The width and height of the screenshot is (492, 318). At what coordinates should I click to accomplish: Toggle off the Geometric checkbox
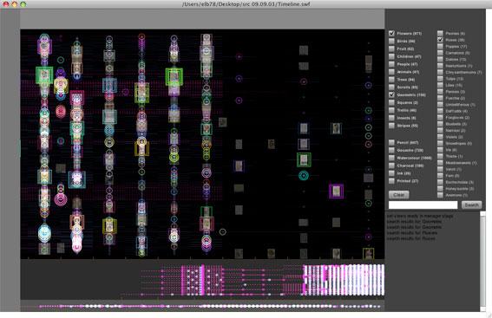(x=391, y=94)
